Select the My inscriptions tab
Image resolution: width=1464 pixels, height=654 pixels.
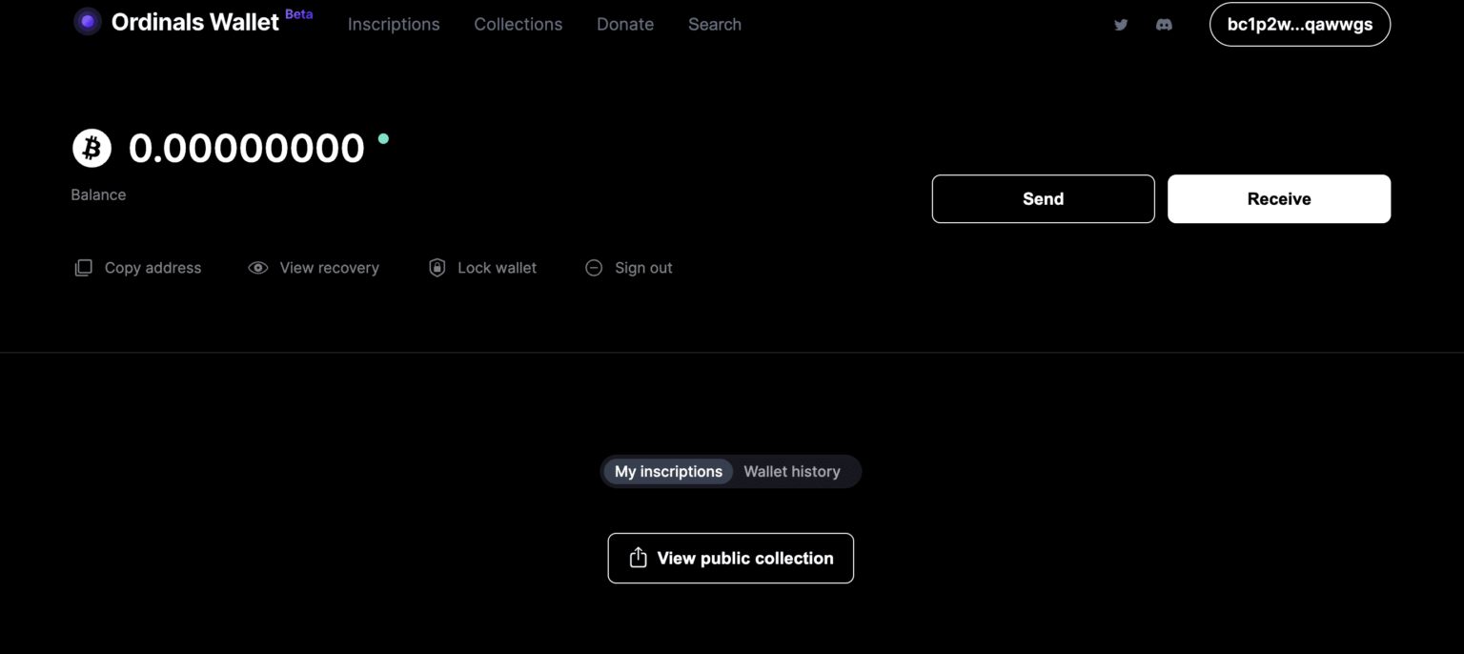point(668,471)
